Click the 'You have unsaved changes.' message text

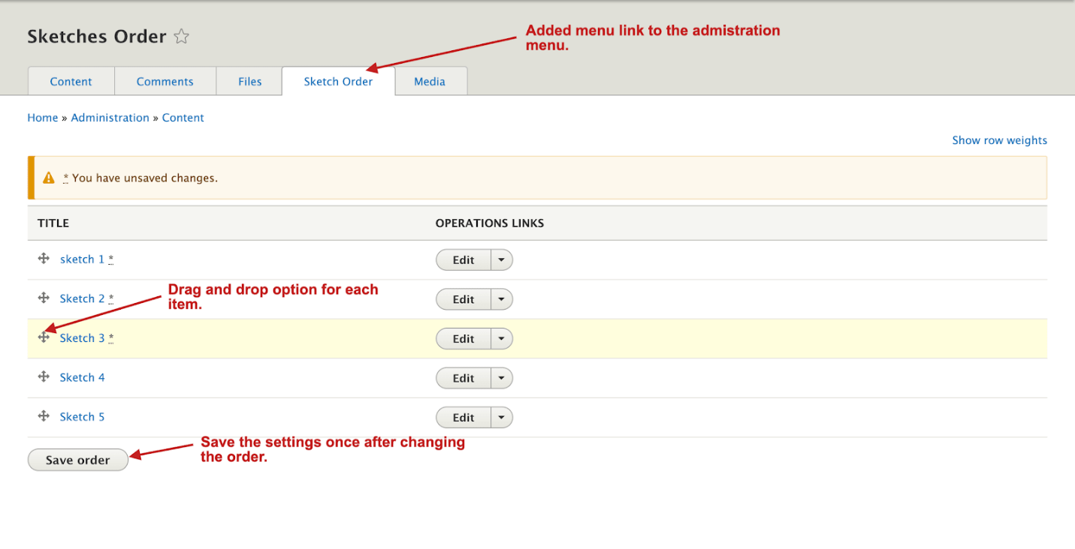coord(145,178)
